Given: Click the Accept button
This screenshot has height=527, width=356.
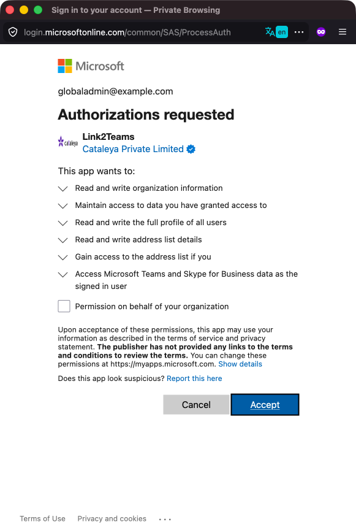Looking at the screenshot, I should pos(265,405).
